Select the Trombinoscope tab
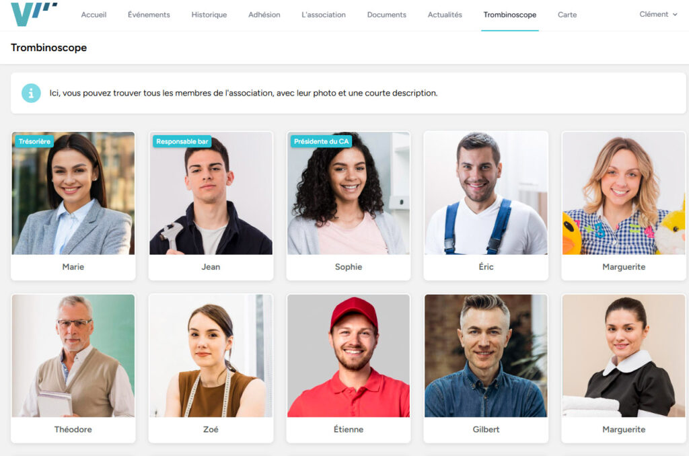The height and width of the screenshot is (456, 689). [510, 15]
